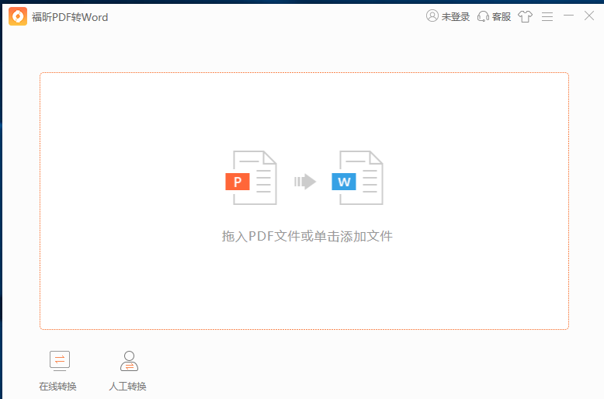Viewport: 604px width, 399px height.
Task: Click the Foxit PDF to Word app logo
Action: pos(18,16)
